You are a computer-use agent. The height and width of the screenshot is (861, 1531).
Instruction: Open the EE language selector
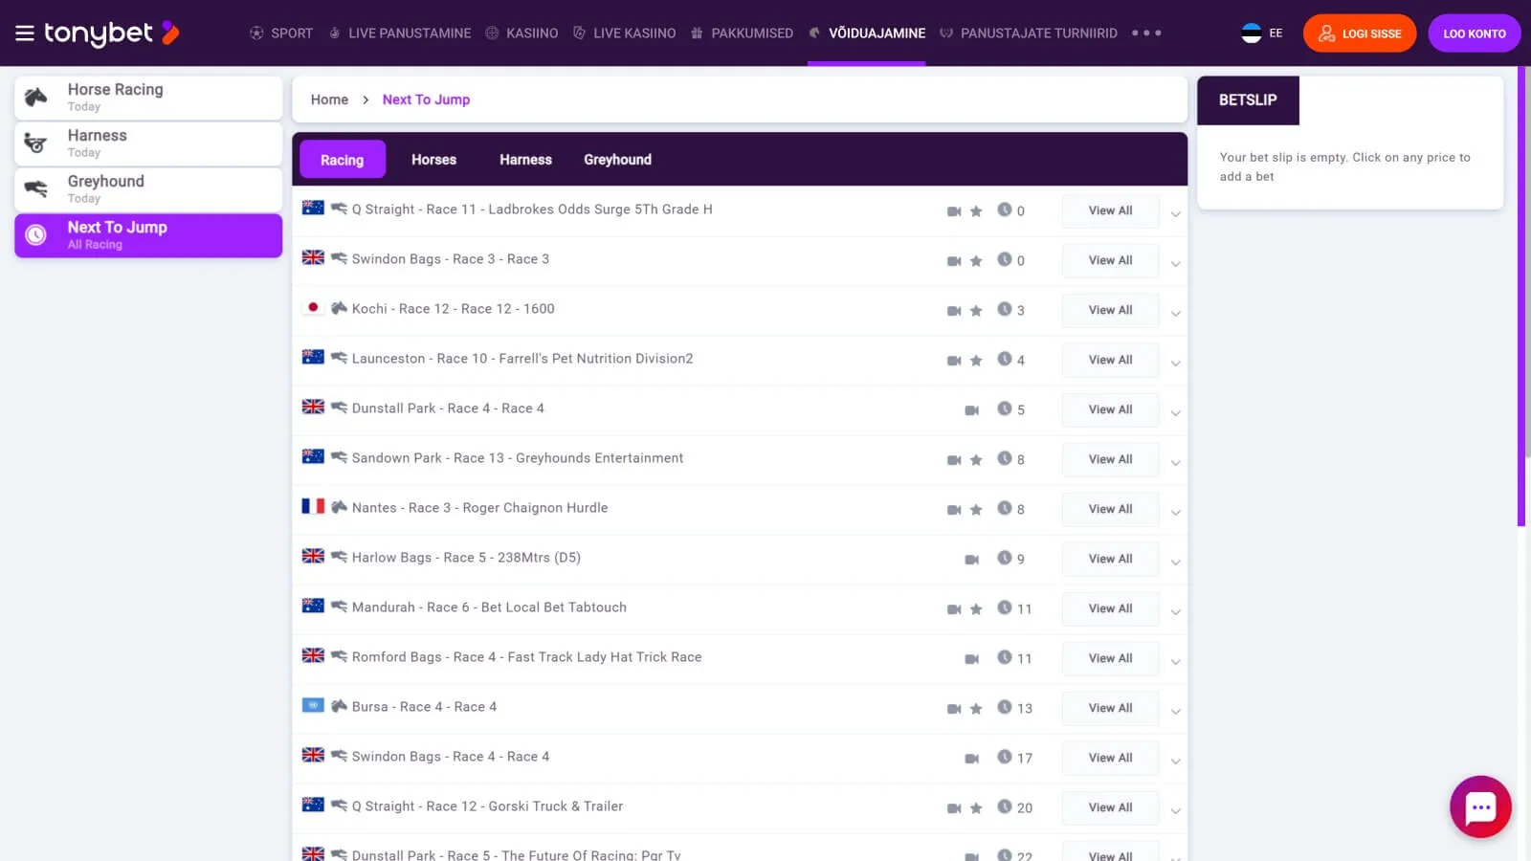(x=1261, y=33)
